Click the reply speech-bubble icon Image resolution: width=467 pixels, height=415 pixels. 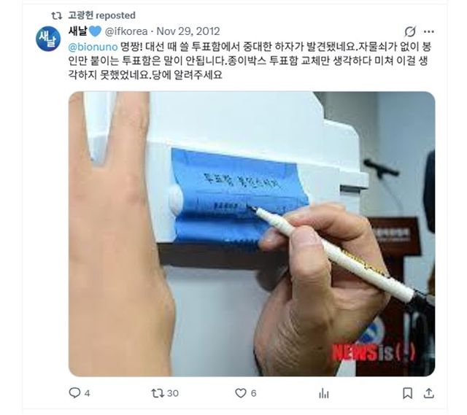pyautogui.click(x=74, y=393)
